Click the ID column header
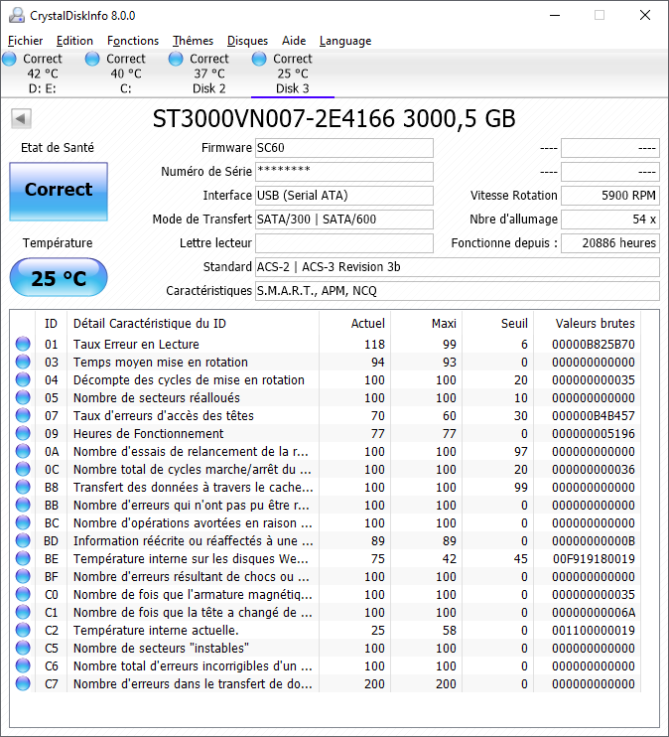Screen dimensions: 669x737 [x=51, y=324]
